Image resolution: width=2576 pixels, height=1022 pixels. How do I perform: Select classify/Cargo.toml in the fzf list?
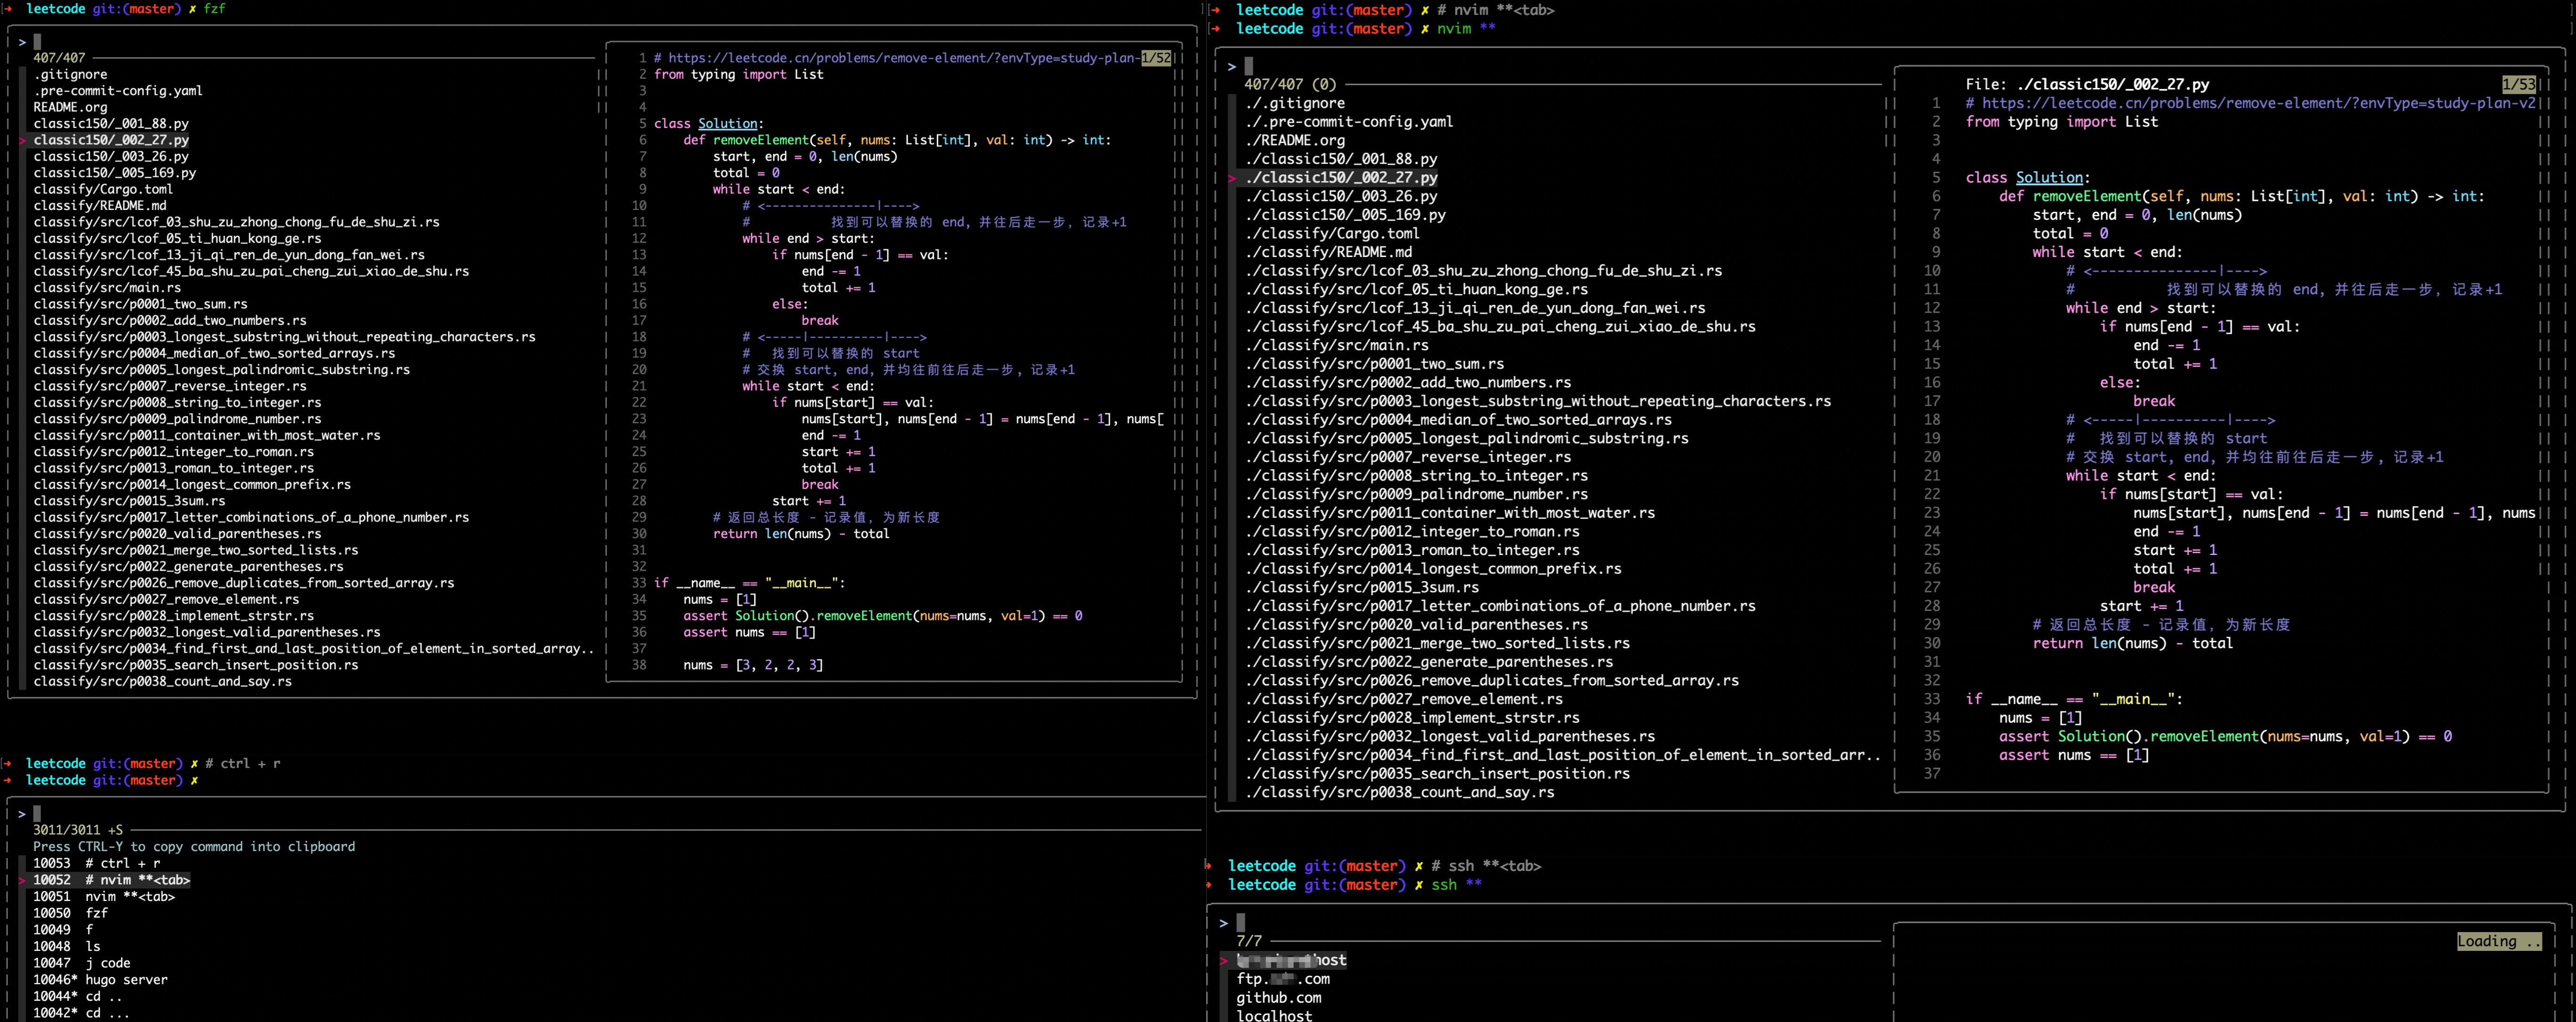103,189
